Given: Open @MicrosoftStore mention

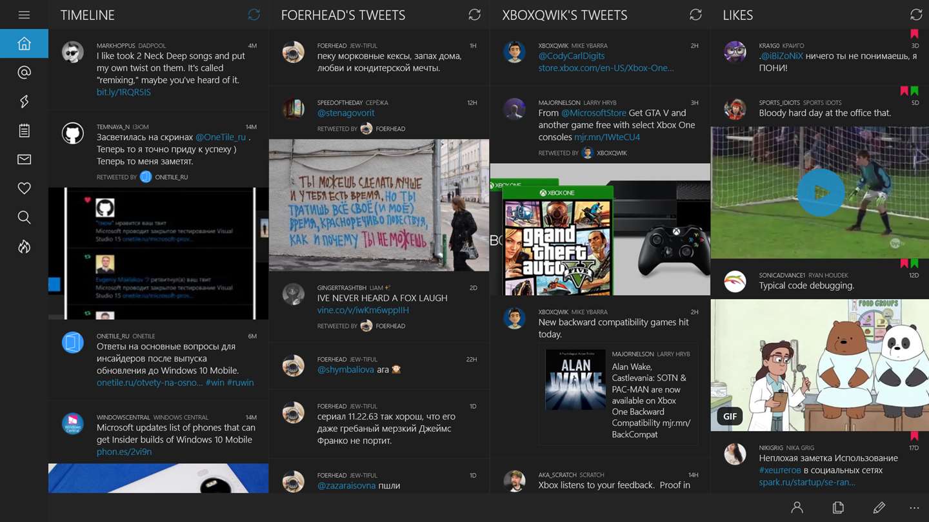Looking at the screenshot, I should pos(594,113).
